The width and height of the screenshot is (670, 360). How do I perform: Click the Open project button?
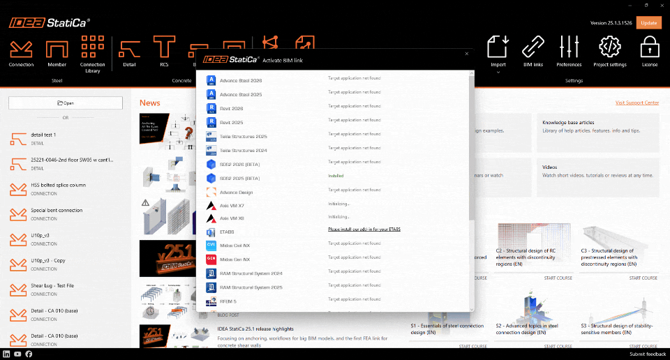(66, 103)
